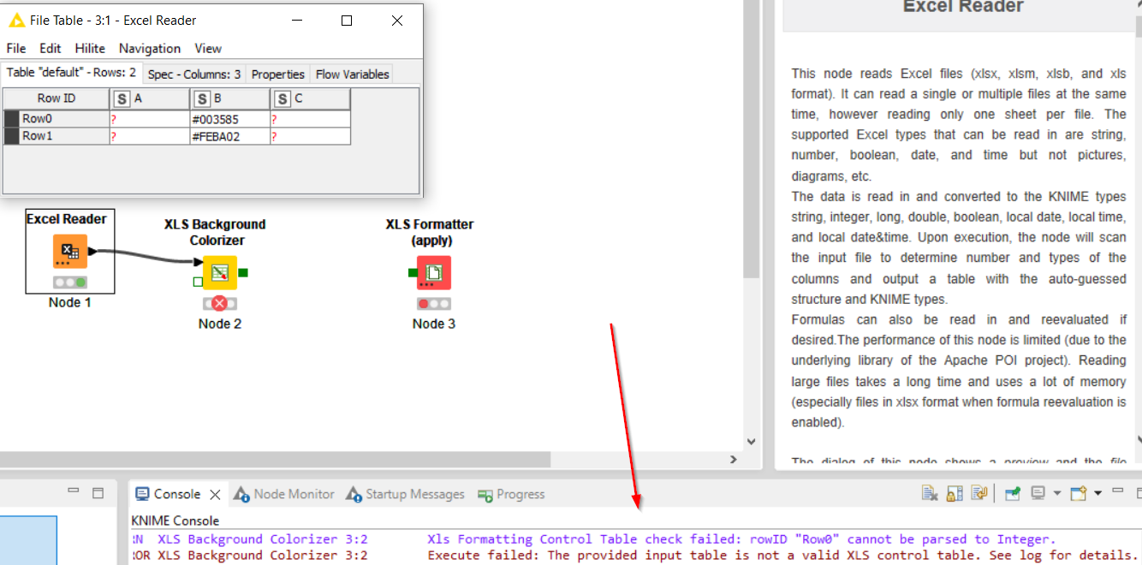Screen dimensions: 1142x565
Task: Toggle the console Scroll Lock icon
Action: click(955, 493)
